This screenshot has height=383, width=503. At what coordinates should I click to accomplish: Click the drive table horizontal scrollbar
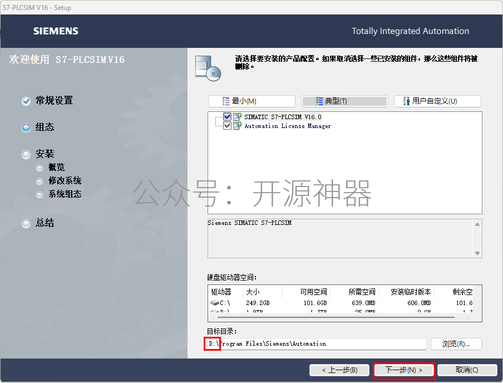[x=336, y=317]
